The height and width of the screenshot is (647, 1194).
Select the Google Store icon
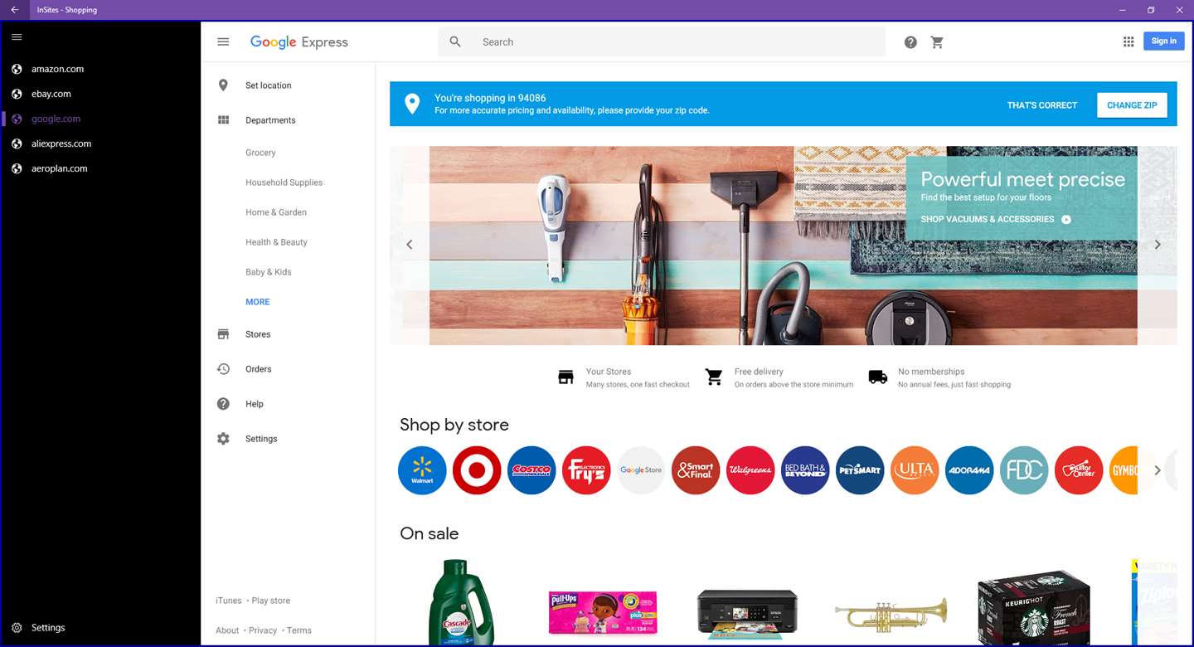pos(641,470)
